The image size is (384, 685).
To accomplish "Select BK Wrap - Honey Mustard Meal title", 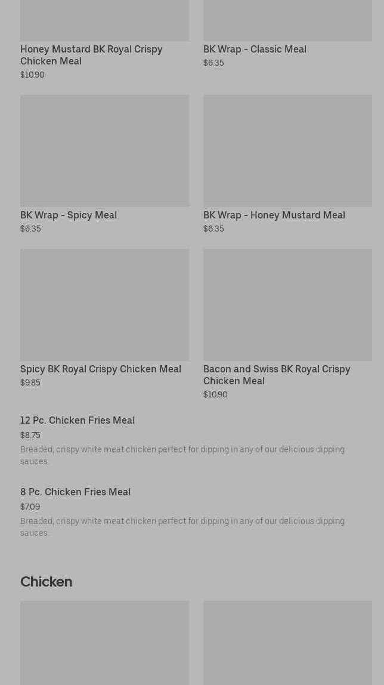I will tap(274, 215).
